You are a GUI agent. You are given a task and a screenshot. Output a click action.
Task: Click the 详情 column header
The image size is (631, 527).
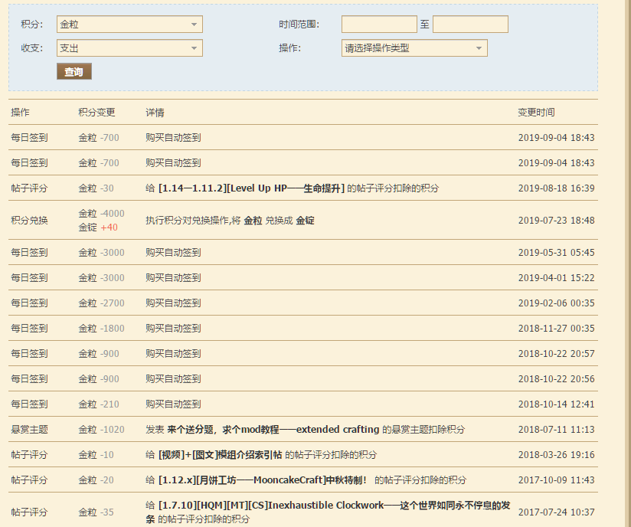click(x=155, y=113)
